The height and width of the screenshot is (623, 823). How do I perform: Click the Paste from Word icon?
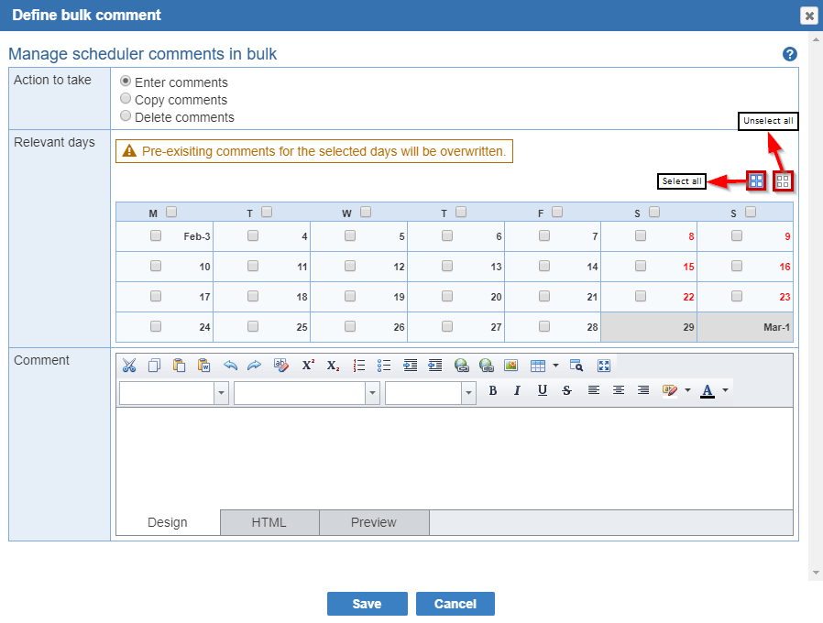[x=203, y=366]
